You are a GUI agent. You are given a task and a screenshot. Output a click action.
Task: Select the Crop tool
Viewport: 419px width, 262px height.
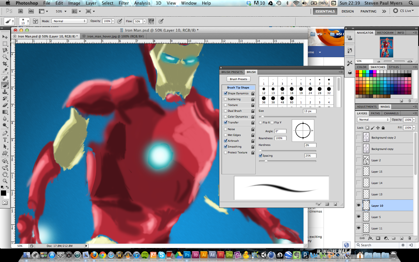click(5, 64)
